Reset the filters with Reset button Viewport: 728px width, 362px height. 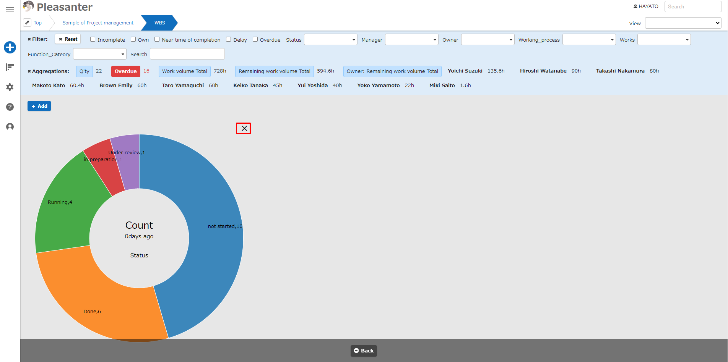click(x=68, y=39)
